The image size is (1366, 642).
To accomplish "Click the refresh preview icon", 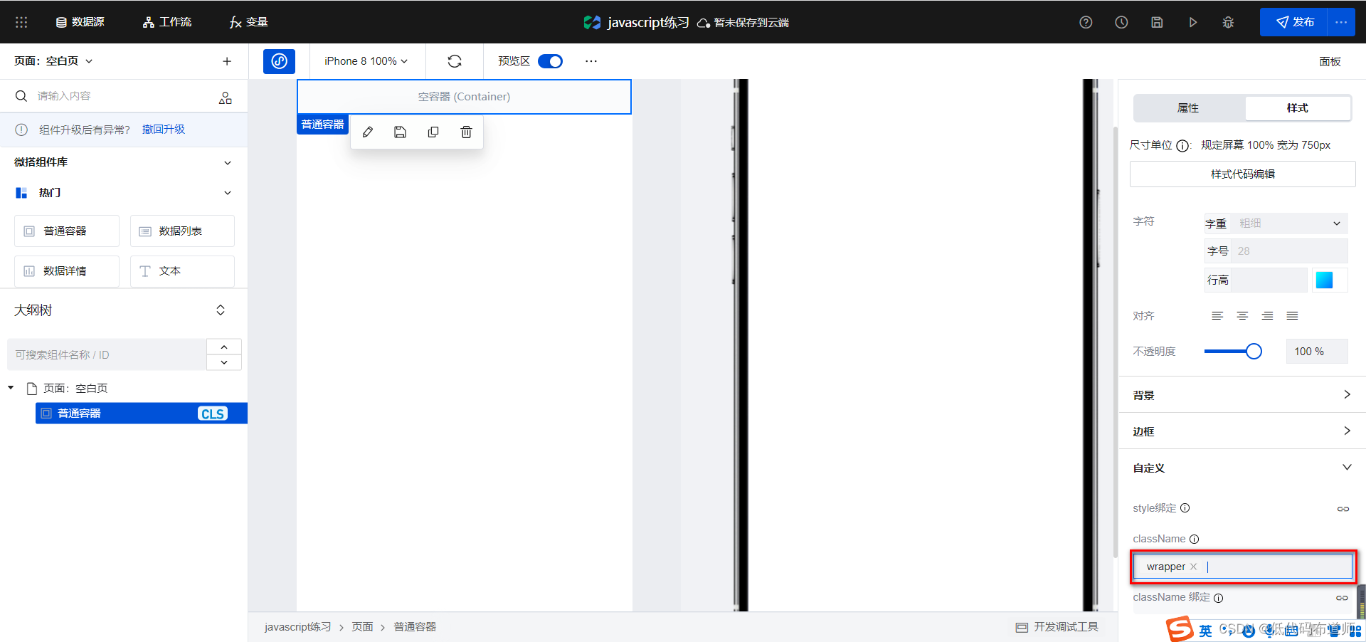I will [455, 61].
